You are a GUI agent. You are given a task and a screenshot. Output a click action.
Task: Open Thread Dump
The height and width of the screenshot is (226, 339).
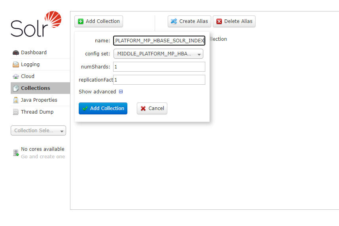coord(40,112)
